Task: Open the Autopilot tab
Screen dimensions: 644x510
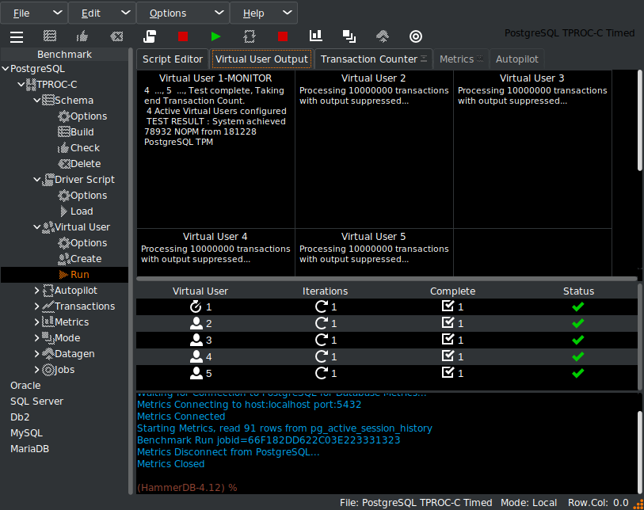Action: (x=516, y=59)
